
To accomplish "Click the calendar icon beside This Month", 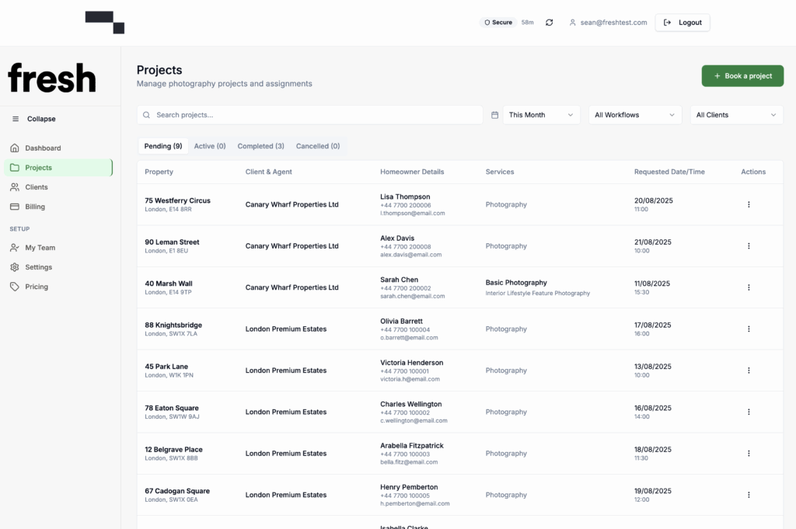I will coord(495,115).
